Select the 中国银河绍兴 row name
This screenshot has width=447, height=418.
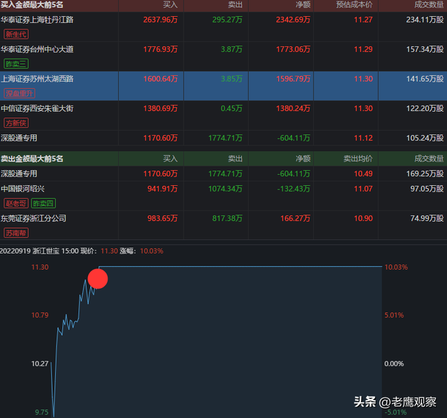point(22,189)
